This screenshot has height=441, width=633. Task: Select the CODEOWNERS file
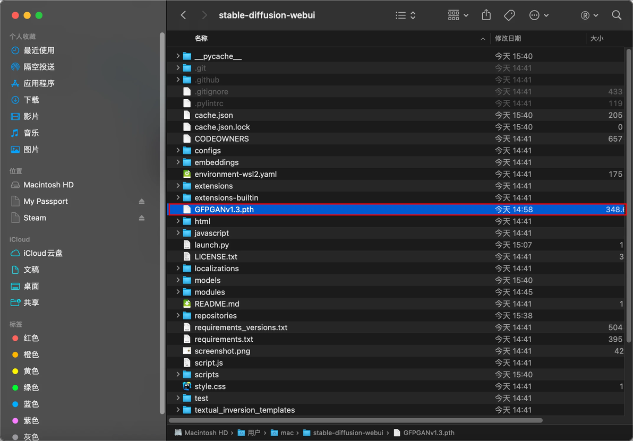point(397,139)
